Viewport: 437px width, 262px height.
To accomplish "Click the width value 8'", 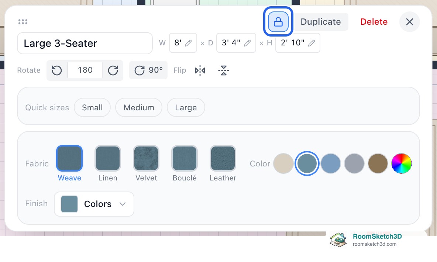I will click(x=178, y=43).
